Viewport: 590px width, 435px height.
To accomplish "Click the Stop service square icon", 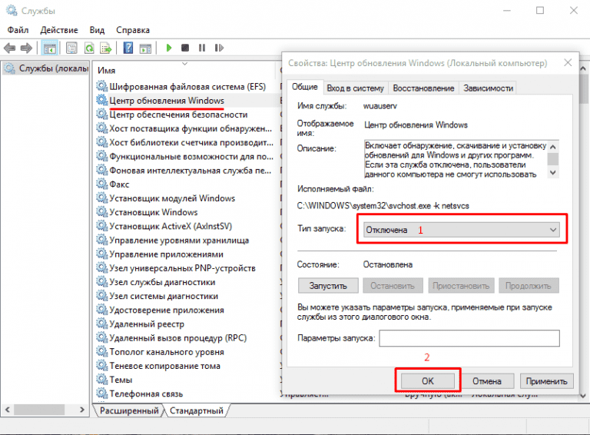I will [x=185, y=48].
